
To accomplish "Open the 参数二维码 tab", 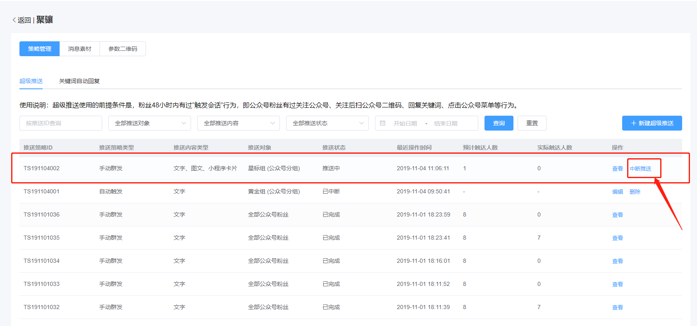I will click(x=123, y=49).
